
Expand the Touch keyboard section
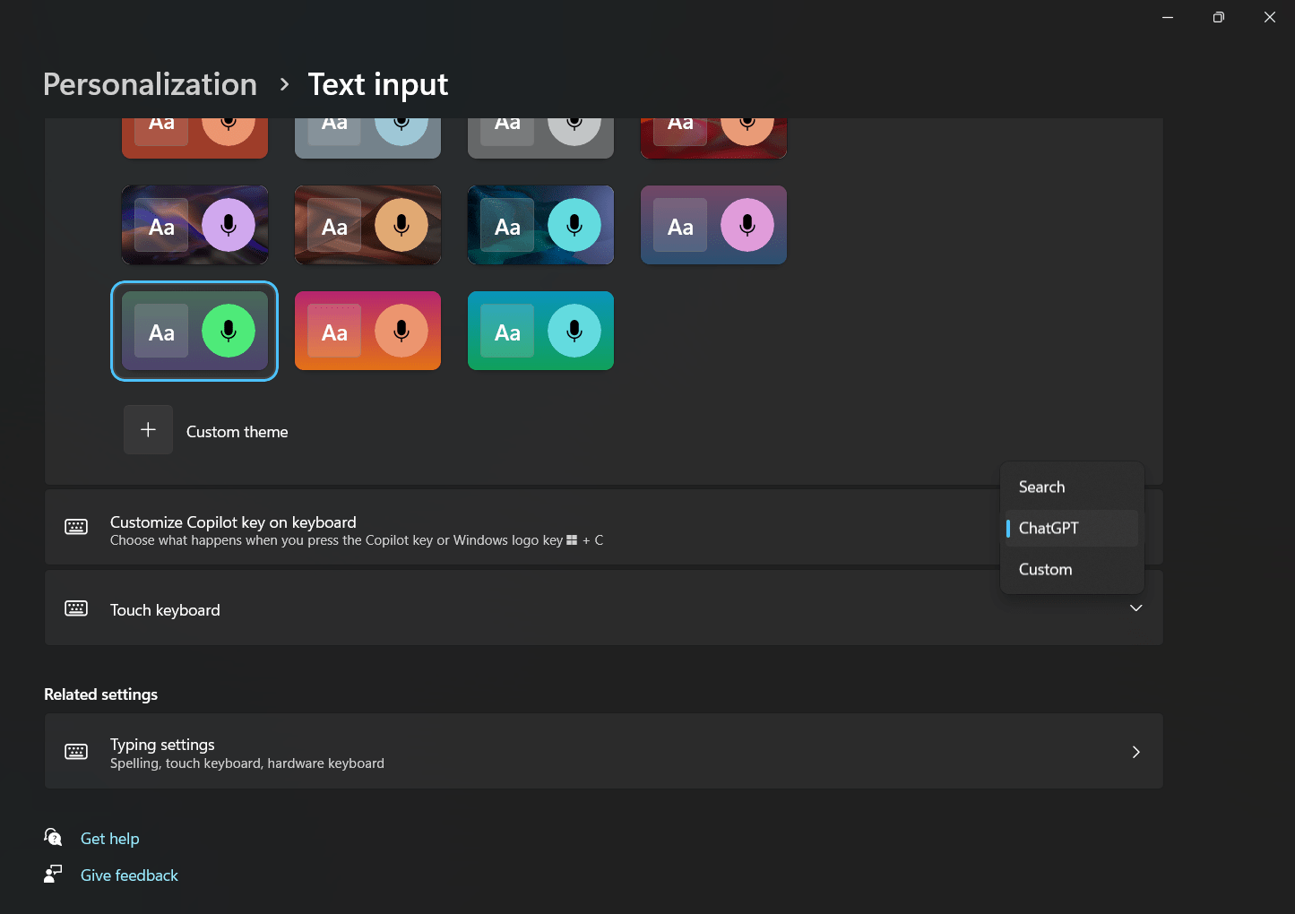tap(1135, 608)
